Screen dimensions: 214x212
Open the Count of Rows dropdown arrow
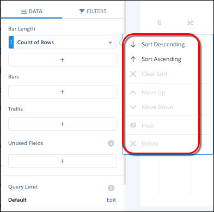(x=110, y=43)
